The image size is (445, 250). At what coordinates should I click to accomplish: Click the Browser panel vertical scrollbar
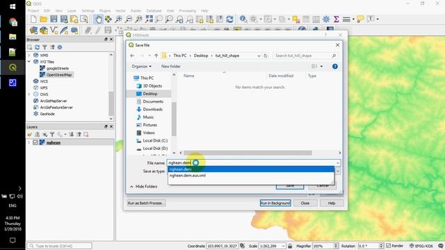pyautogui.click(x=111, y=103)
